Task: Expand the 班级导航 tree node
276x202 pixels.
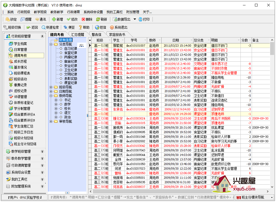Action: coord(51,87)
